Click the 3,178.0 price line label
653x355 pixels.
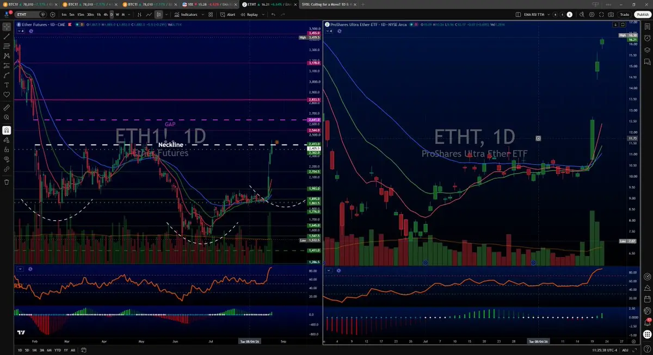(314, 63)
